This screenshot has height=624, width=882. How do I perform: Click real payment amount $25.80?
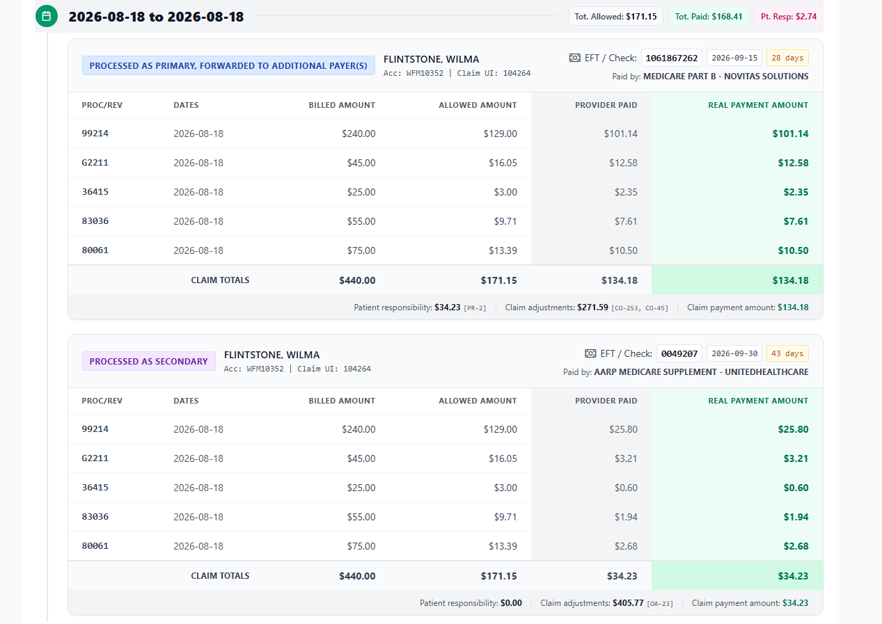click(794, 429)
